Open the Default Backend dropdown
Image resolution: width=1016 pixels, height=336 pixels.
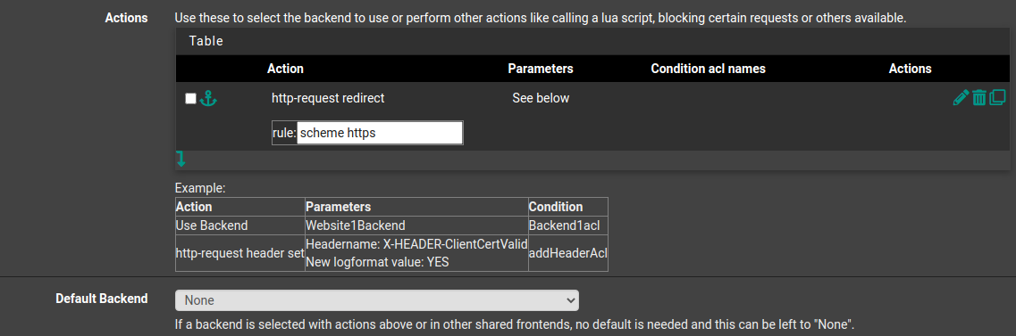376,300
